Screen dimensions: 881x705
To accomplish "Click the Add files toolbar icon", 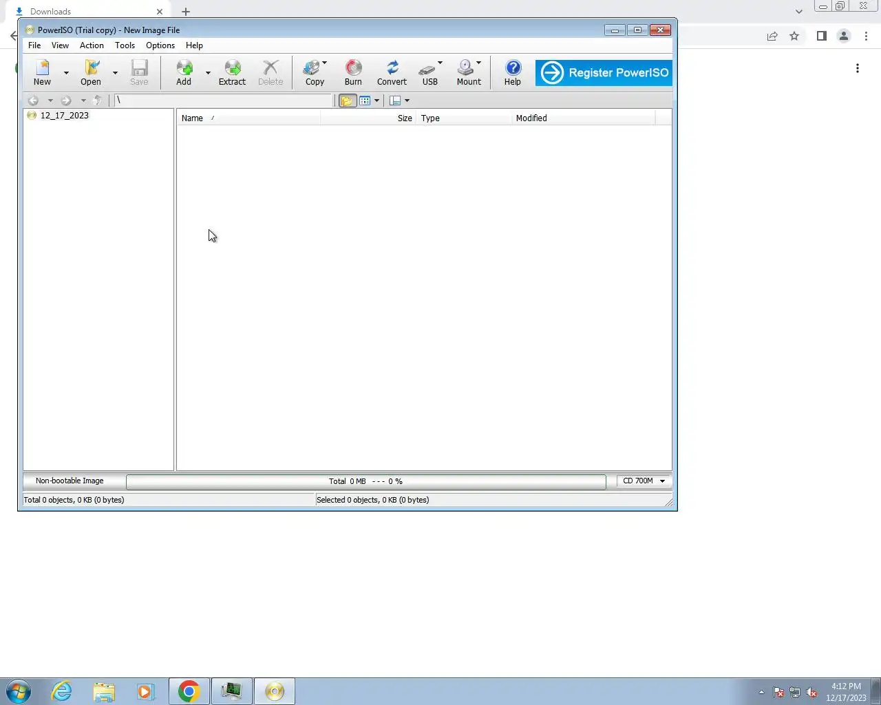I will [x=184, y=72].
